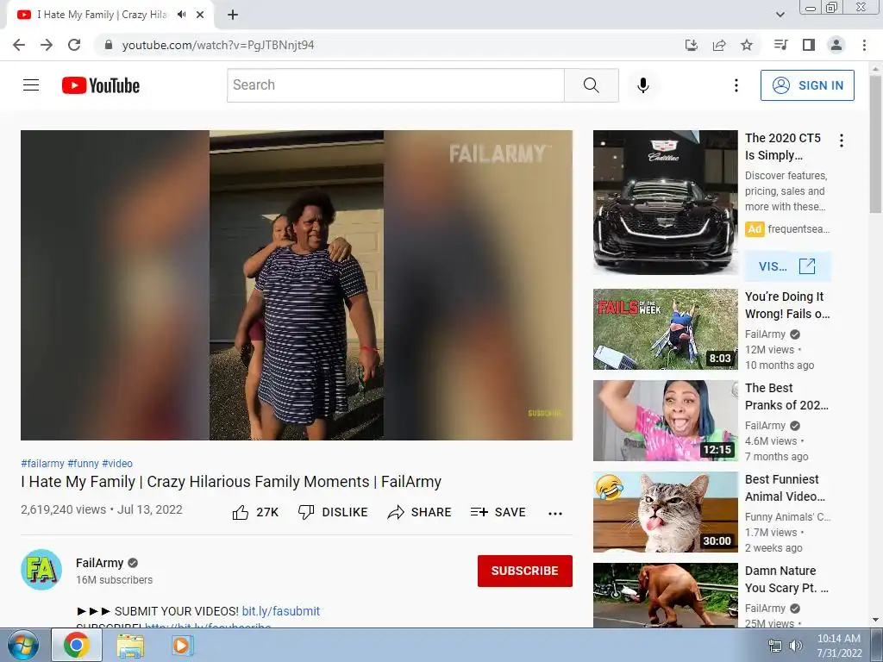This screenshot has width=883, height=662.
Task: Click the Funny Animals' channel name
Action: 788,517
